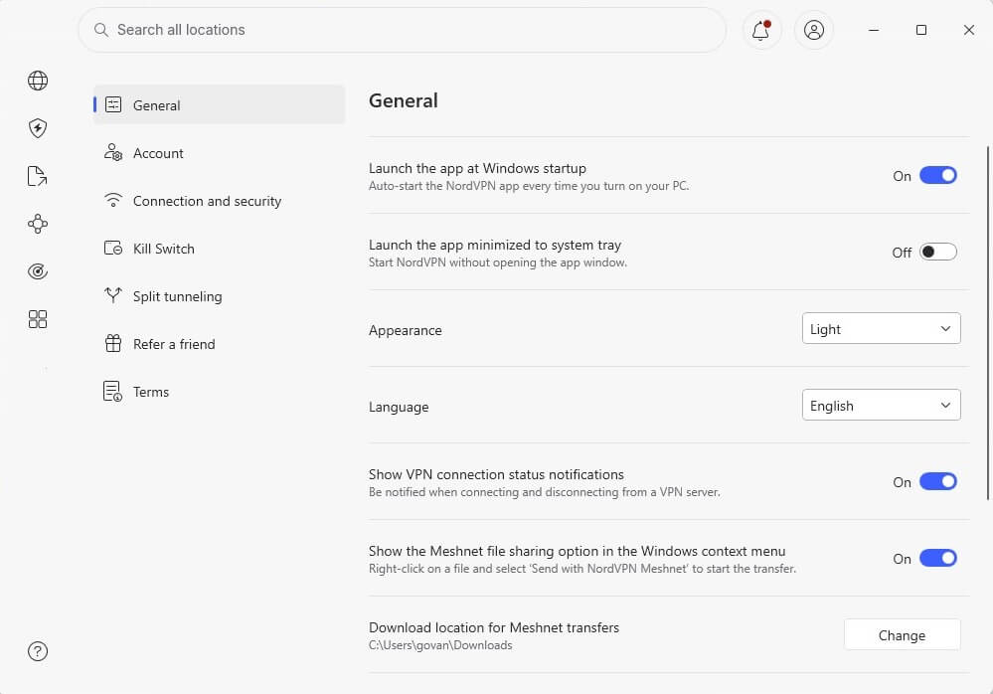This screenshot has height=694, width=993.
Task: Click the Split tunneling fork icon
Action: pyautogui.click(x=112, y=295)
